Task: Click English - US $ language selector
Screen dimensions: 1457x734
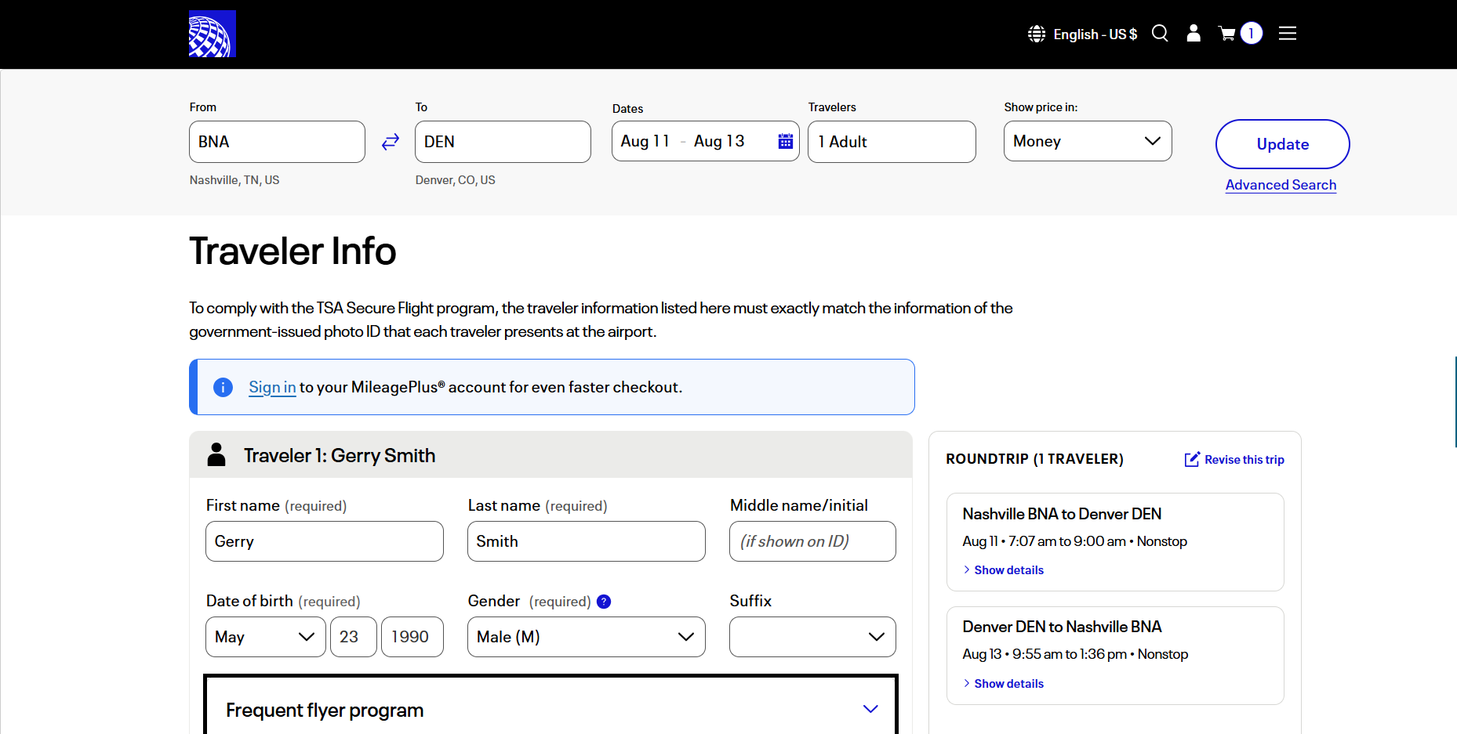Action: point(1095,34)
